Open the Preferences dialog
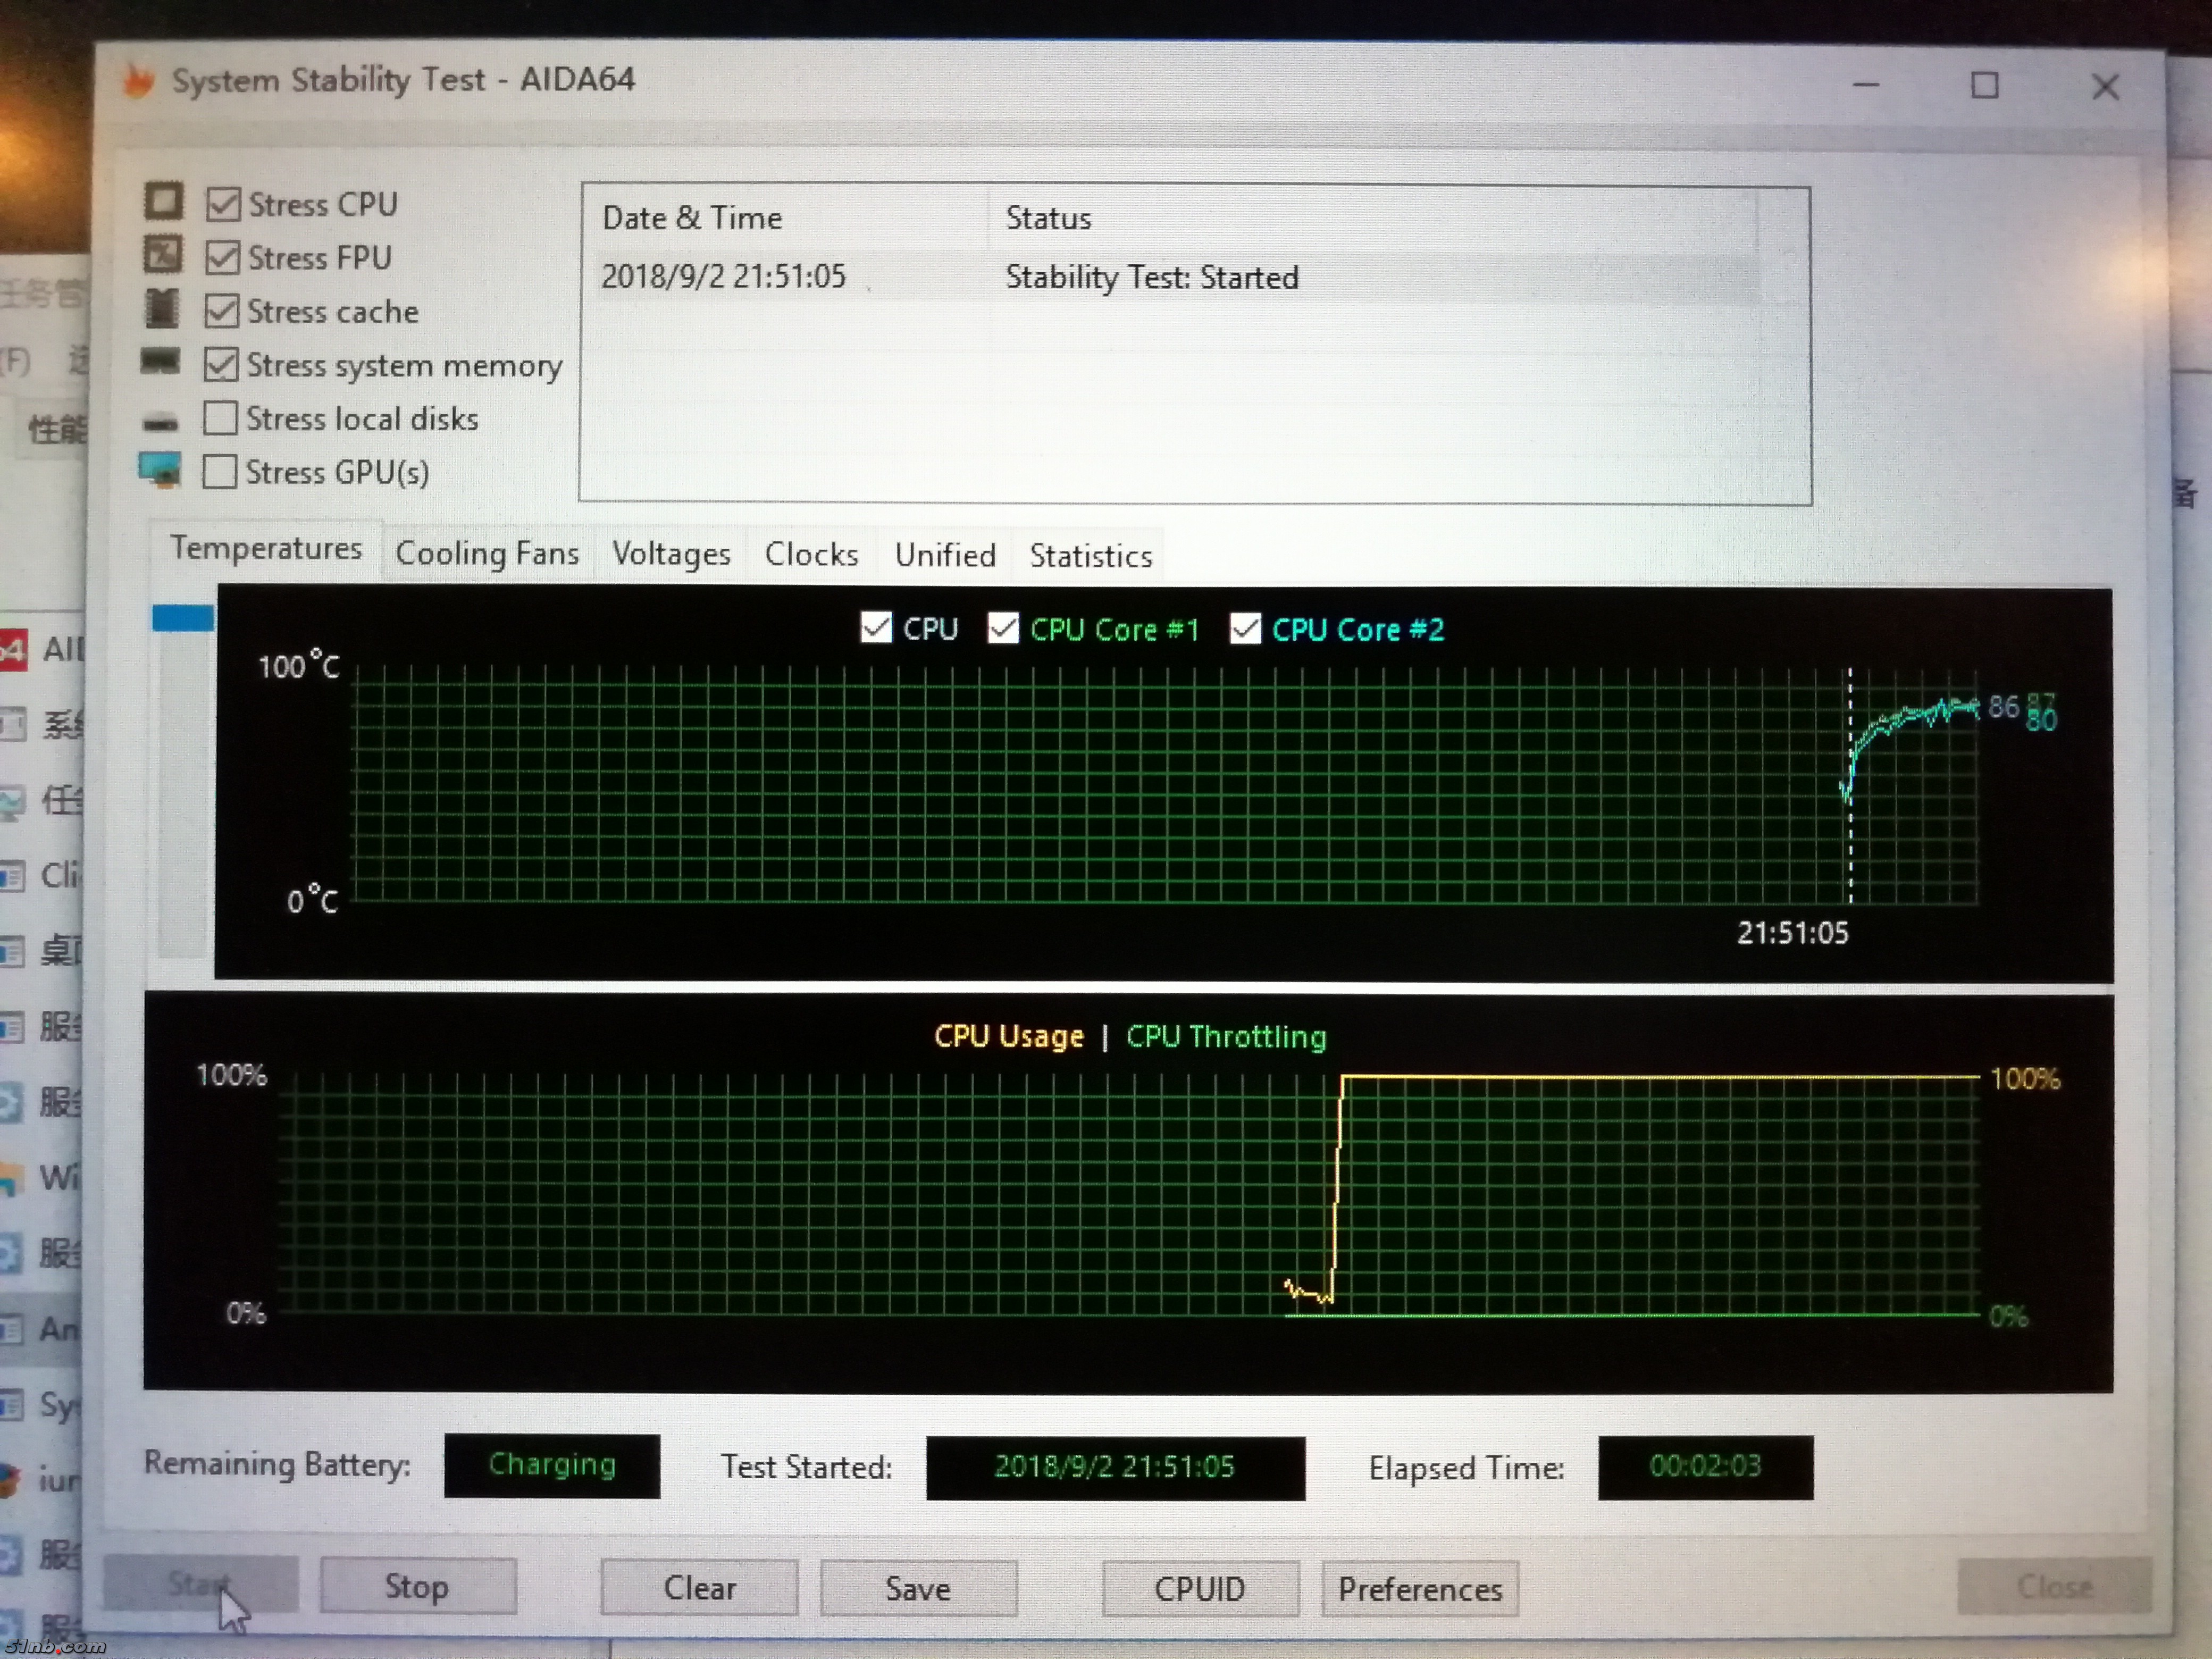This screenshot has height=1659, width=2212. (x=1419, y=1589)
